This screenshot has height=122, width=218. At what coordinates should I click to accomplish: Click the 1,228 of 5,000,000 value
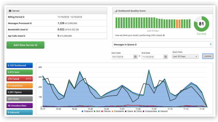pyautogui.click(x=67, y=23)
